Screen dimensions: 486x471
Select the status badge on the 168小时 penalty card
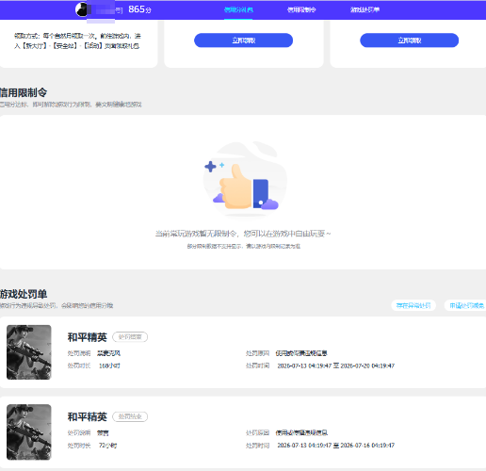click(130, 337)
